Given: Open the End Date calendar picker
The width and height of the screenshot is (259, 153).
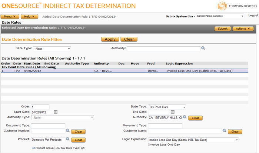Looking at the screenshot, I should (173, 112).
